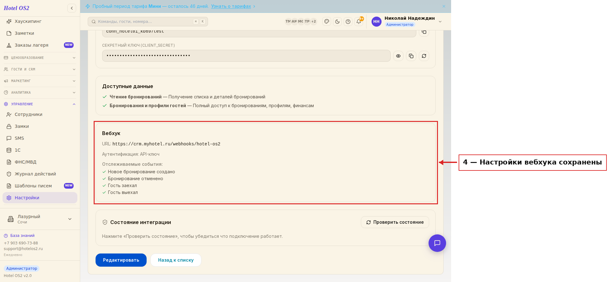Click the TM user avatar
This screenshot has height=282, width=614.
pyautogui.click(x=288, y=22)
